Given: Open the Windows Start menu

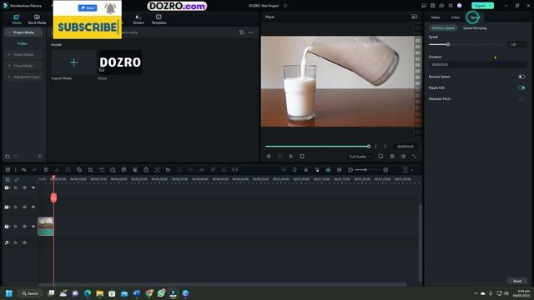Looking at the screenshot, I should click(9, 293).
